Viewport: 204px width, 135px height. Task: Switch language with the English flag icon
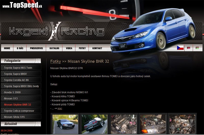coord(188,48)
